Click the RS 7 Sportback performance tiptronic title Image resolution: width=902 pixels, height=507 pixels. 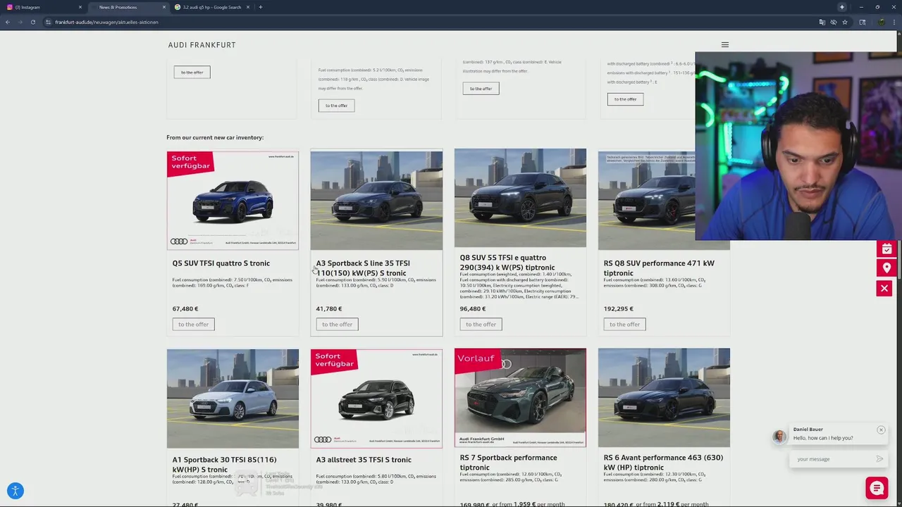[509, 463]
